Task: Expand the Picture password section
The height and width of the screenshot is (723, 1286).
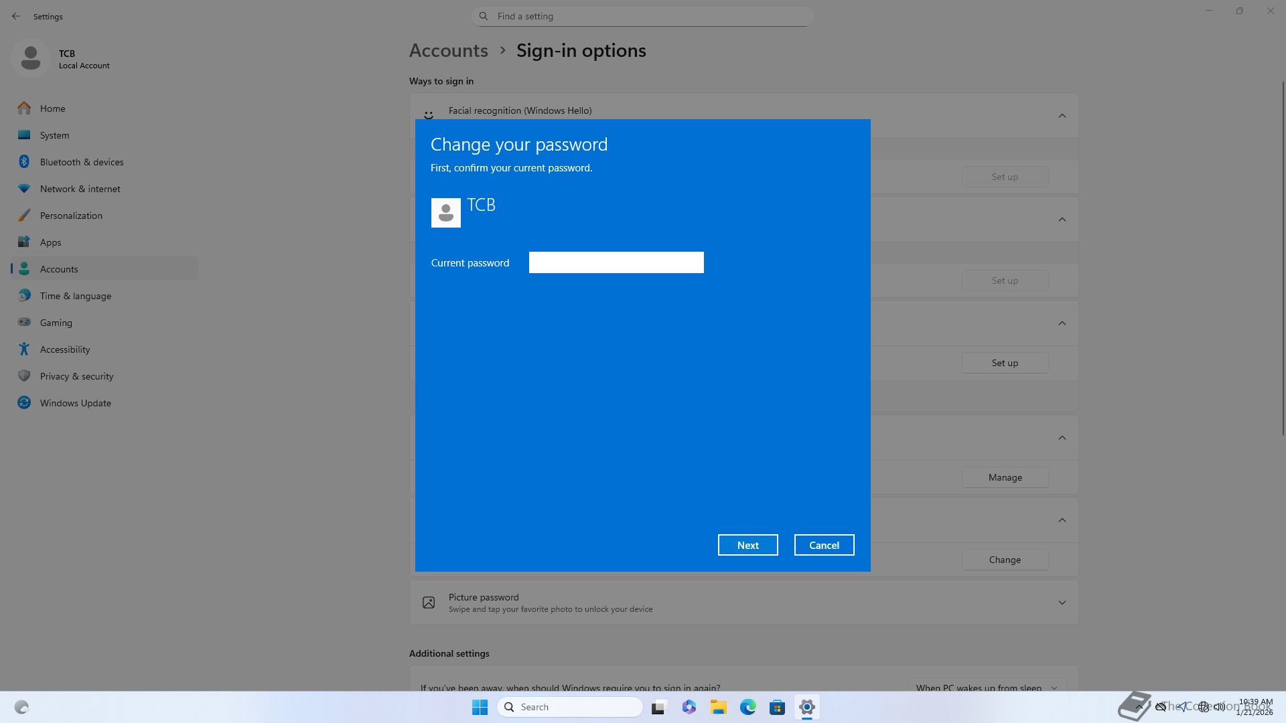Action: click(x=1062, y=602)
